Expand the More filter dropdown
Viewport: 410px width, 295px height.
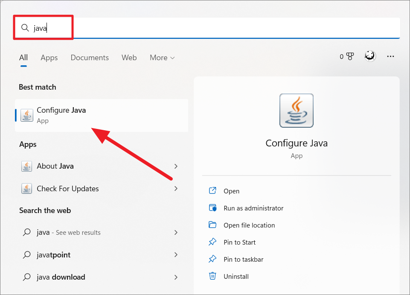tap(162, 57)
